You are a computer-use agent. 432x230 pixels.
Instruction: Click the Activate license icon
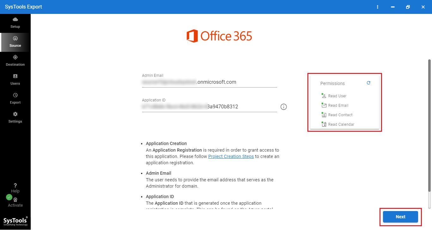point(15,200)
